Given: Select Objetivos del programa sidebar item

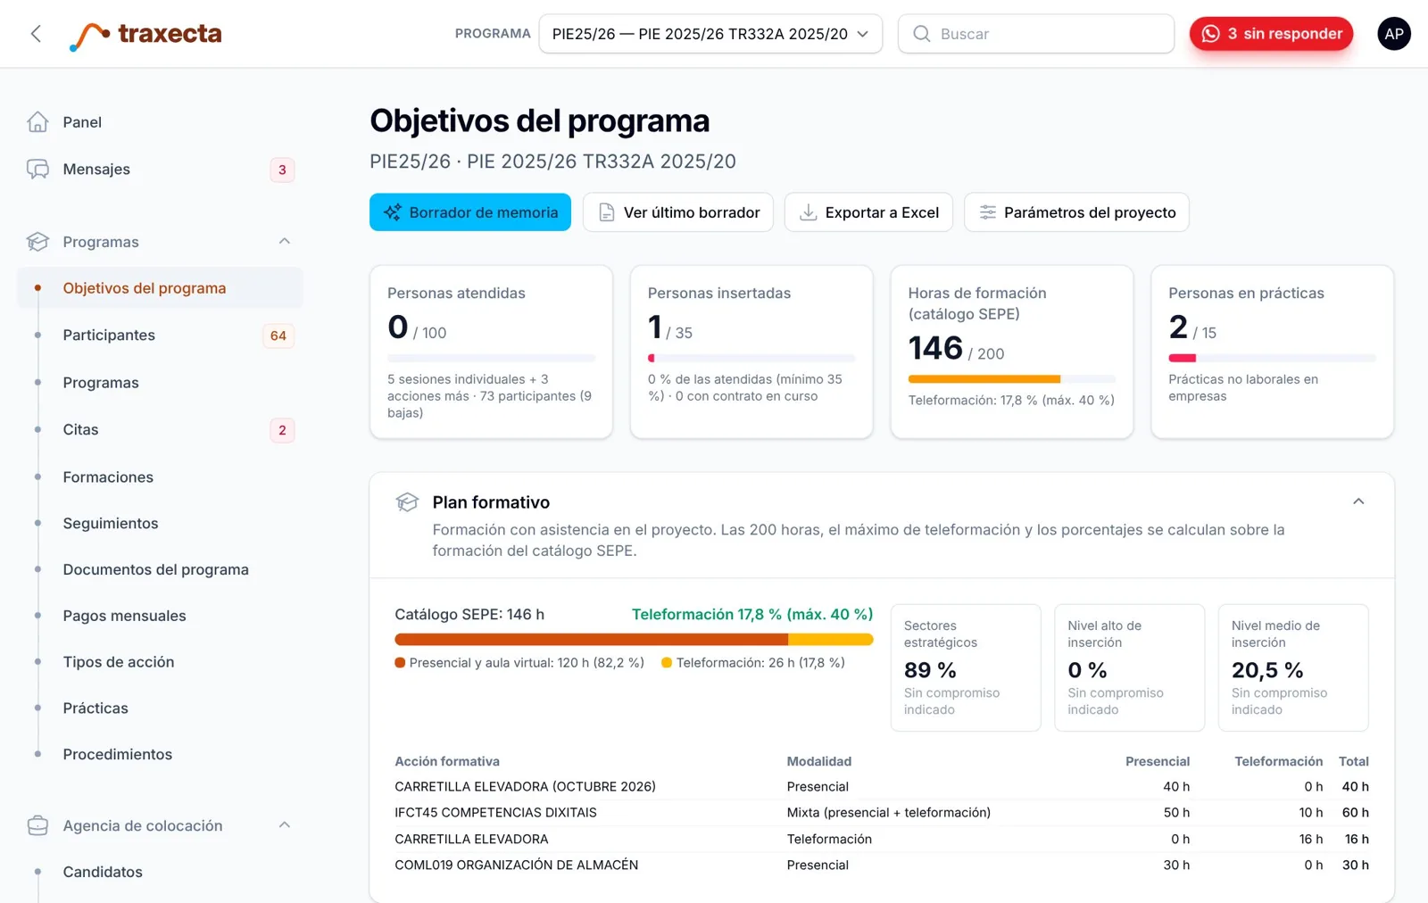Looking at the screenshot, I should click(161, 288).
